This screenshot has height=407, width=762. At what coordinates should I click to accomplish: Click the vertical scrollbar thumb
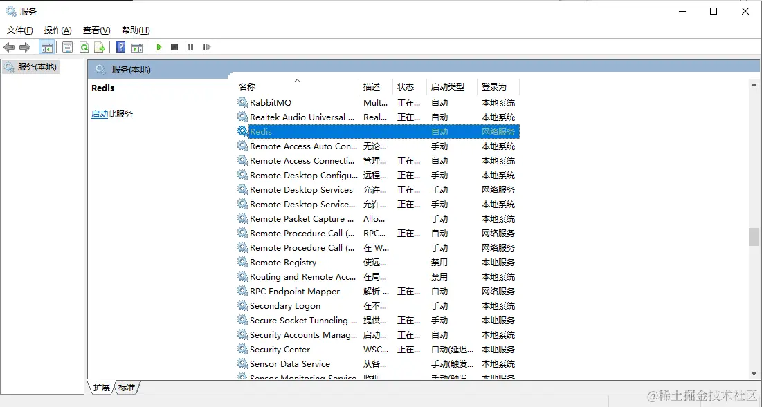point(754,237)
